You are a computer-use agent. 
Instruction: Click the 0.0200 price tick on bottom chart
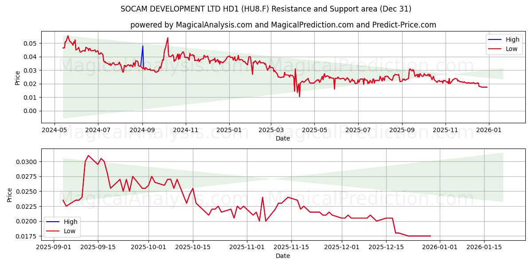[x=27, y=221]
